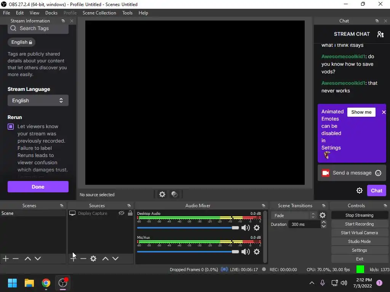
Task: Adjust the Desktop Audio volume slider
Action: (188, 228)
